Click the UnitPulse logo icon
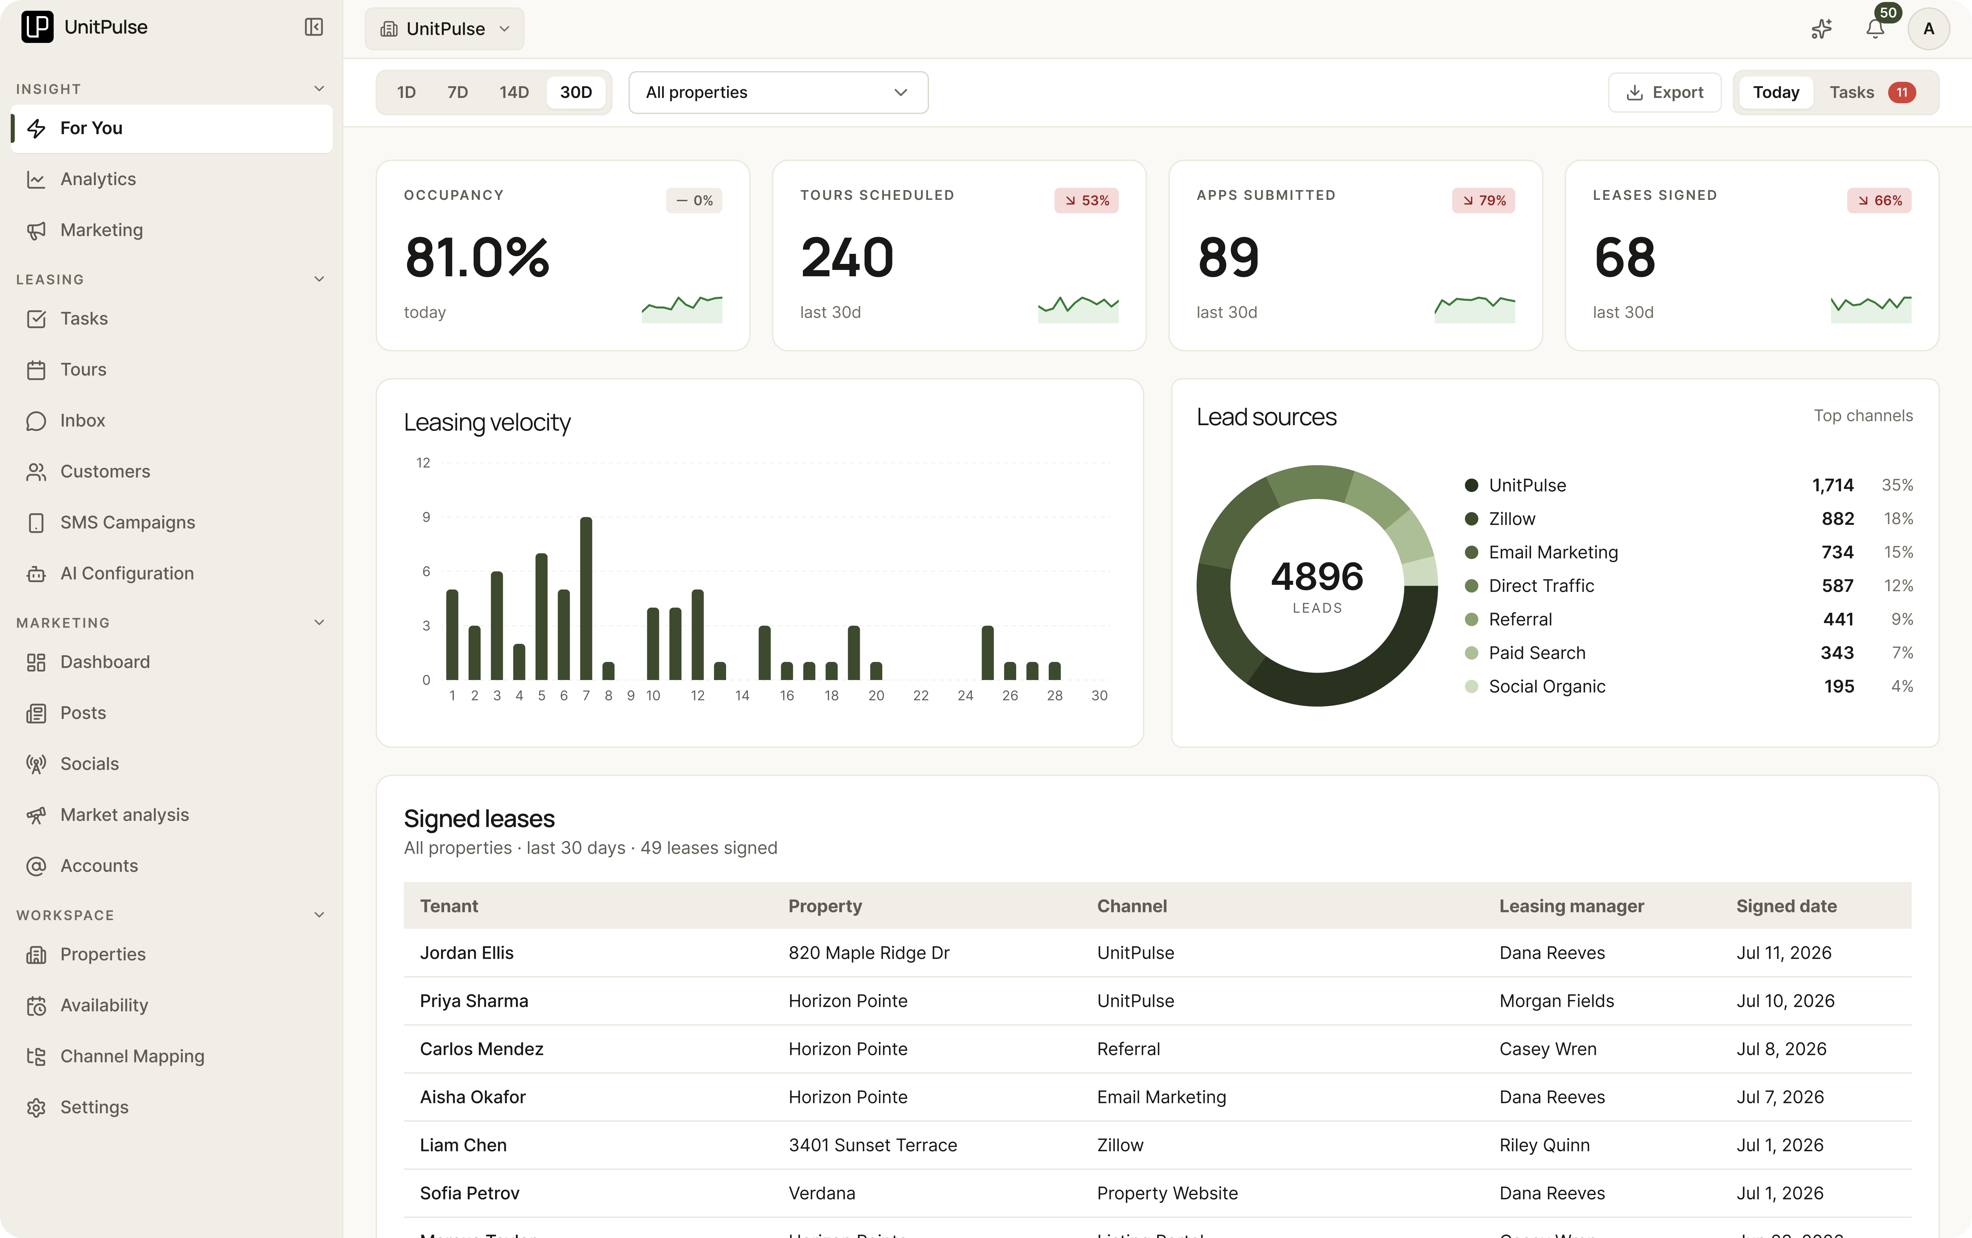This screenshot has width=1972, height=1238. 37,27
